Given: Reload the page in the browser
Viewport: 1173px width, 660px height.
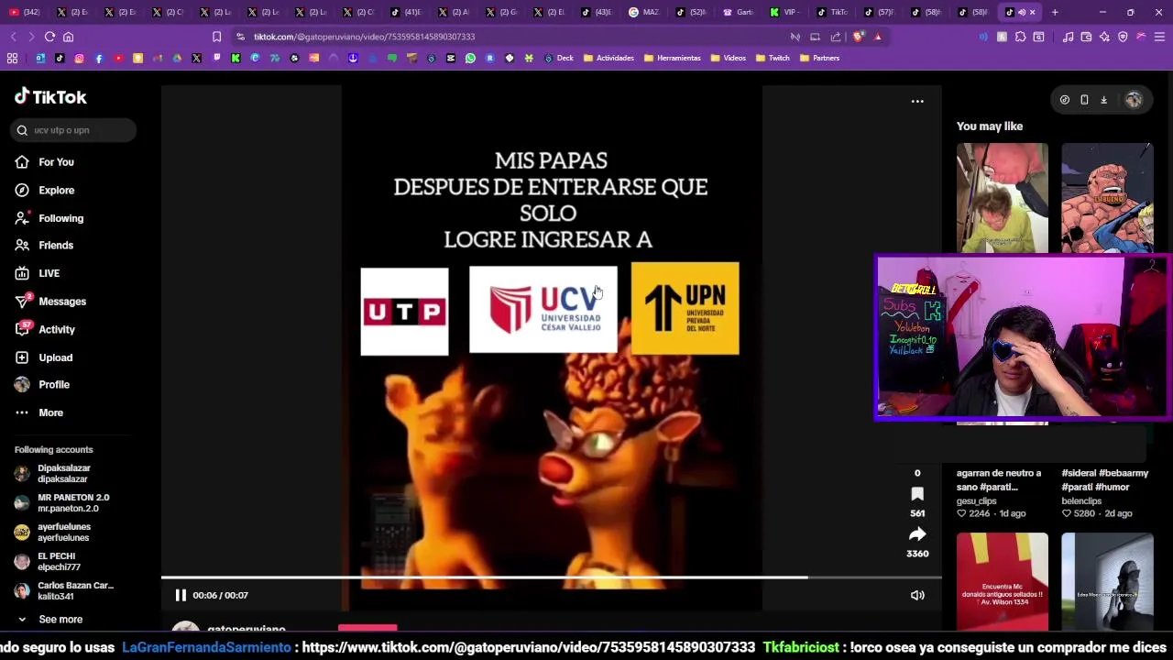Looking at the screenshot, I should pos(49,37).
